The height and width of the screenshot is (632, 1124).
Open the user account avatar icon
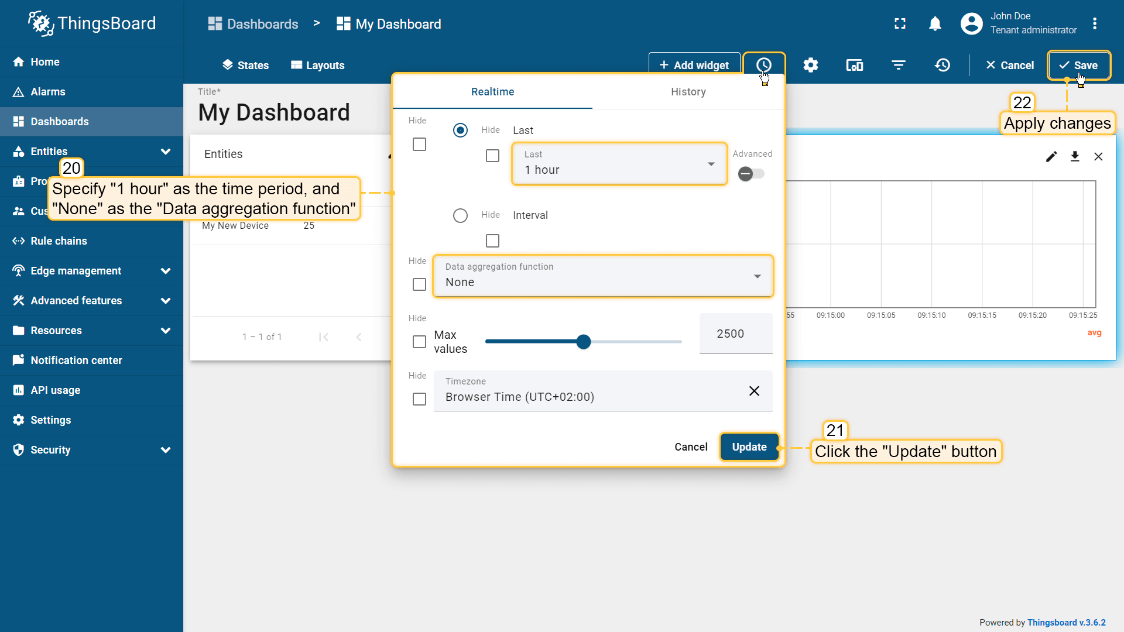(x=971, y=23)
